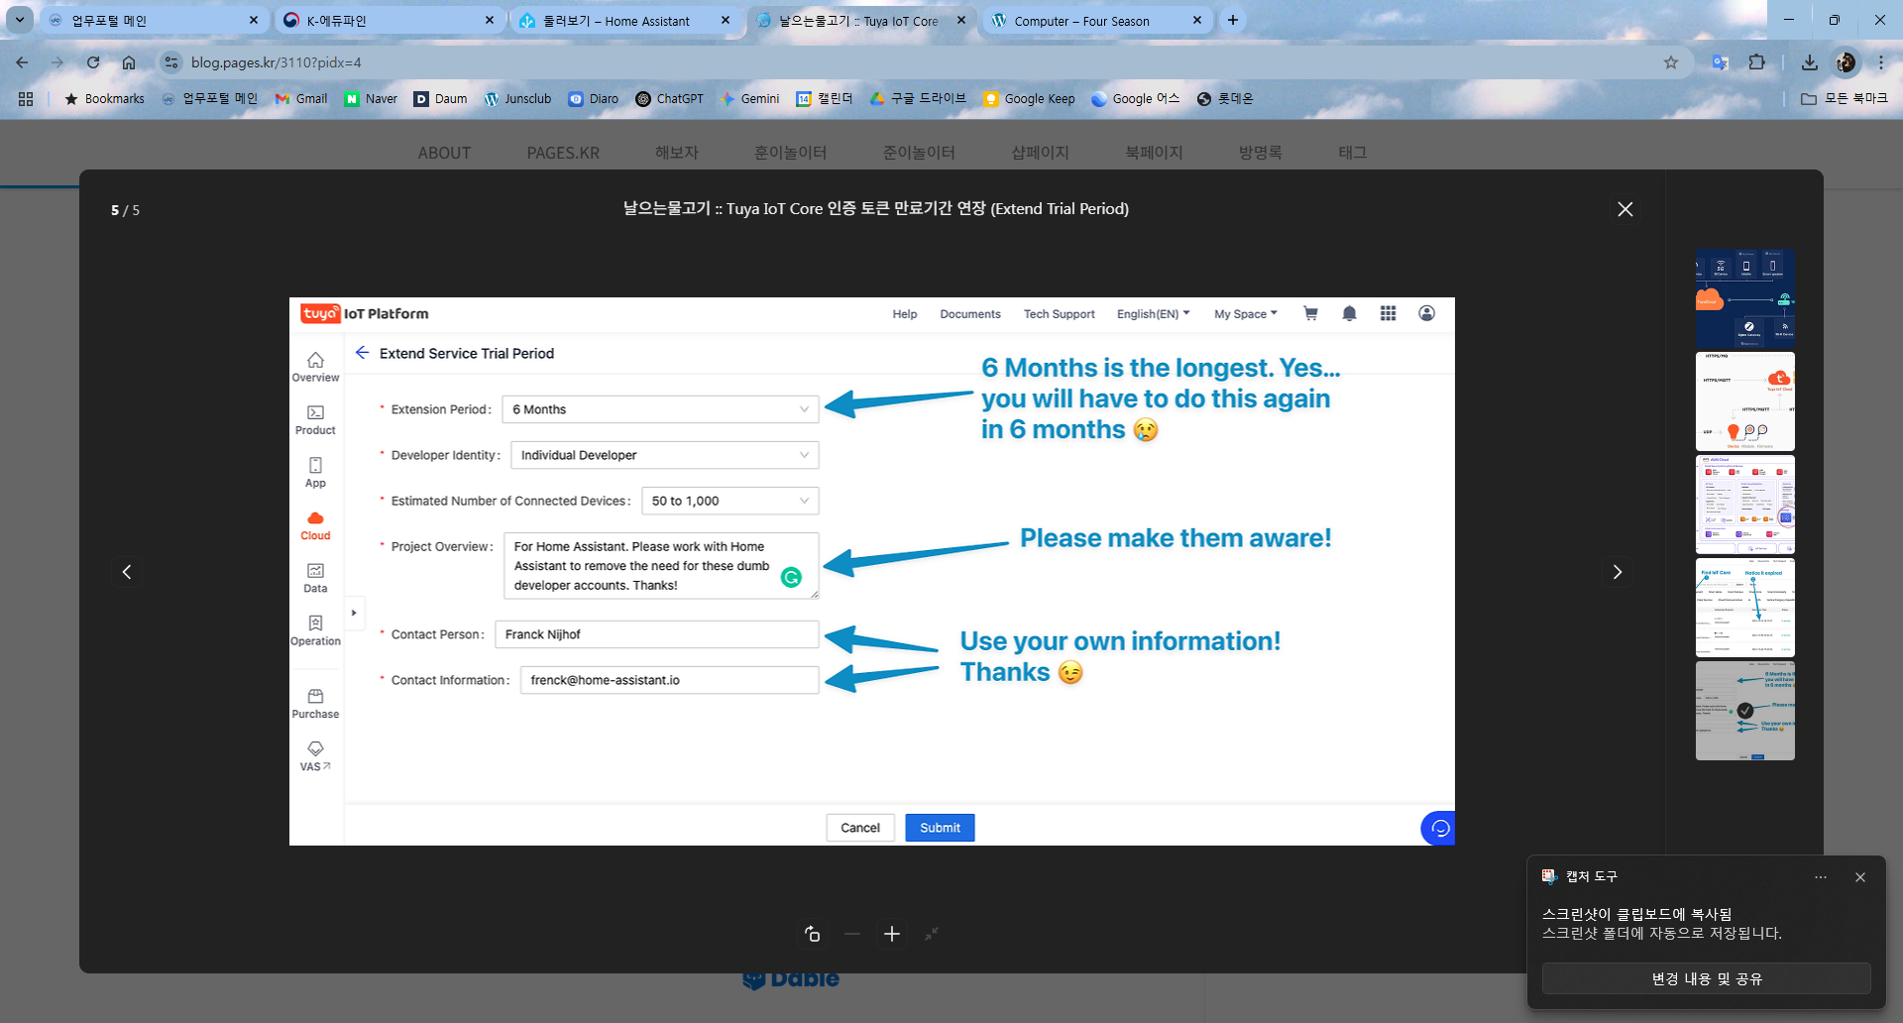Viewport: 1903px width, 1023px height.
Task: Open the third thumbnail in the lightbox strip
Action: 1744,505
